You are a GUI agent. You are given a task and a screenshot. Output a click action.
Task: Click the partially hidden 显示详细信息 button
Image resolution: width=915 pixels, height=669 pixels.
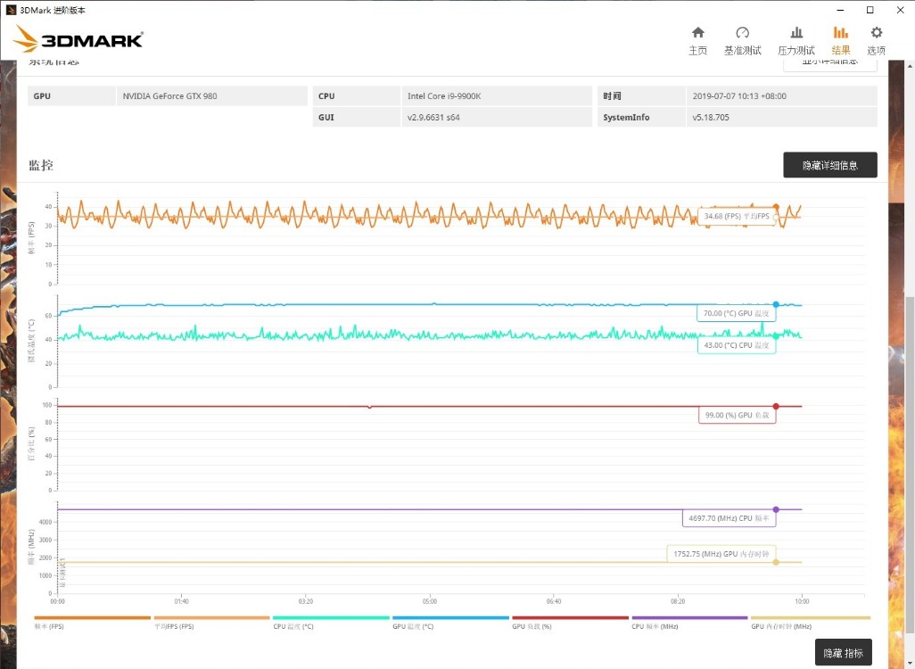(829, 64)
